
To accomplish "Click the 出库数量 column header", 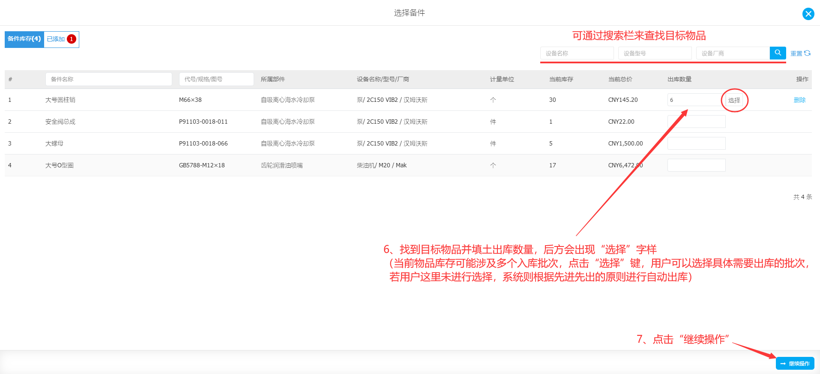I will 679,79.
